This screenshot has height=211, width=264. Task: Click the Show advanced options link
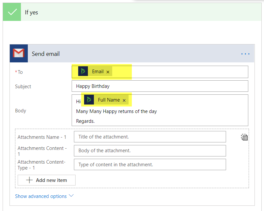(x=41, y=196)
